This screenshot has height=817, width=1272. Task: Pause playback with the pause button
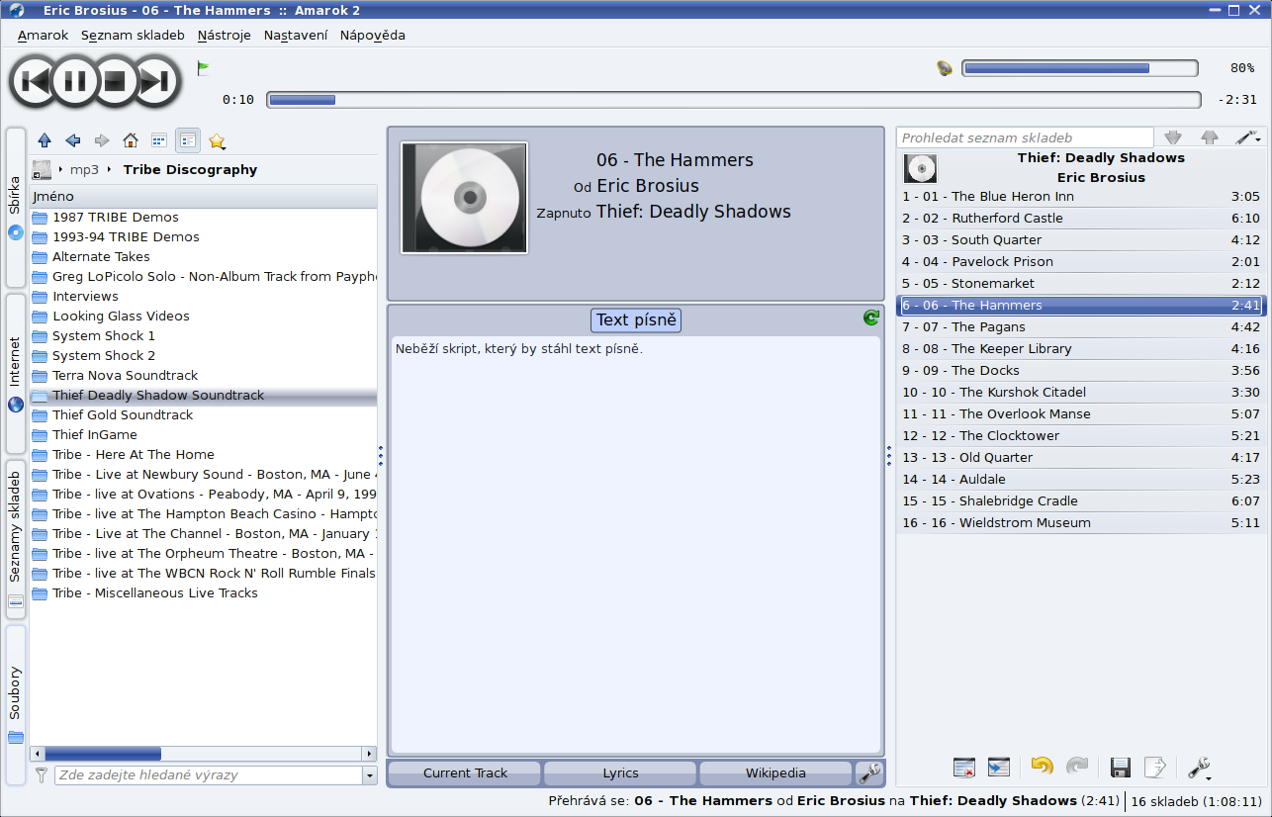point(75,81)
